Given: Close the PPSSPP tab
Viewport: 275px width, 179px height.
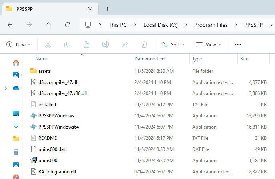Looking at the screenshot, I should 90,8.
